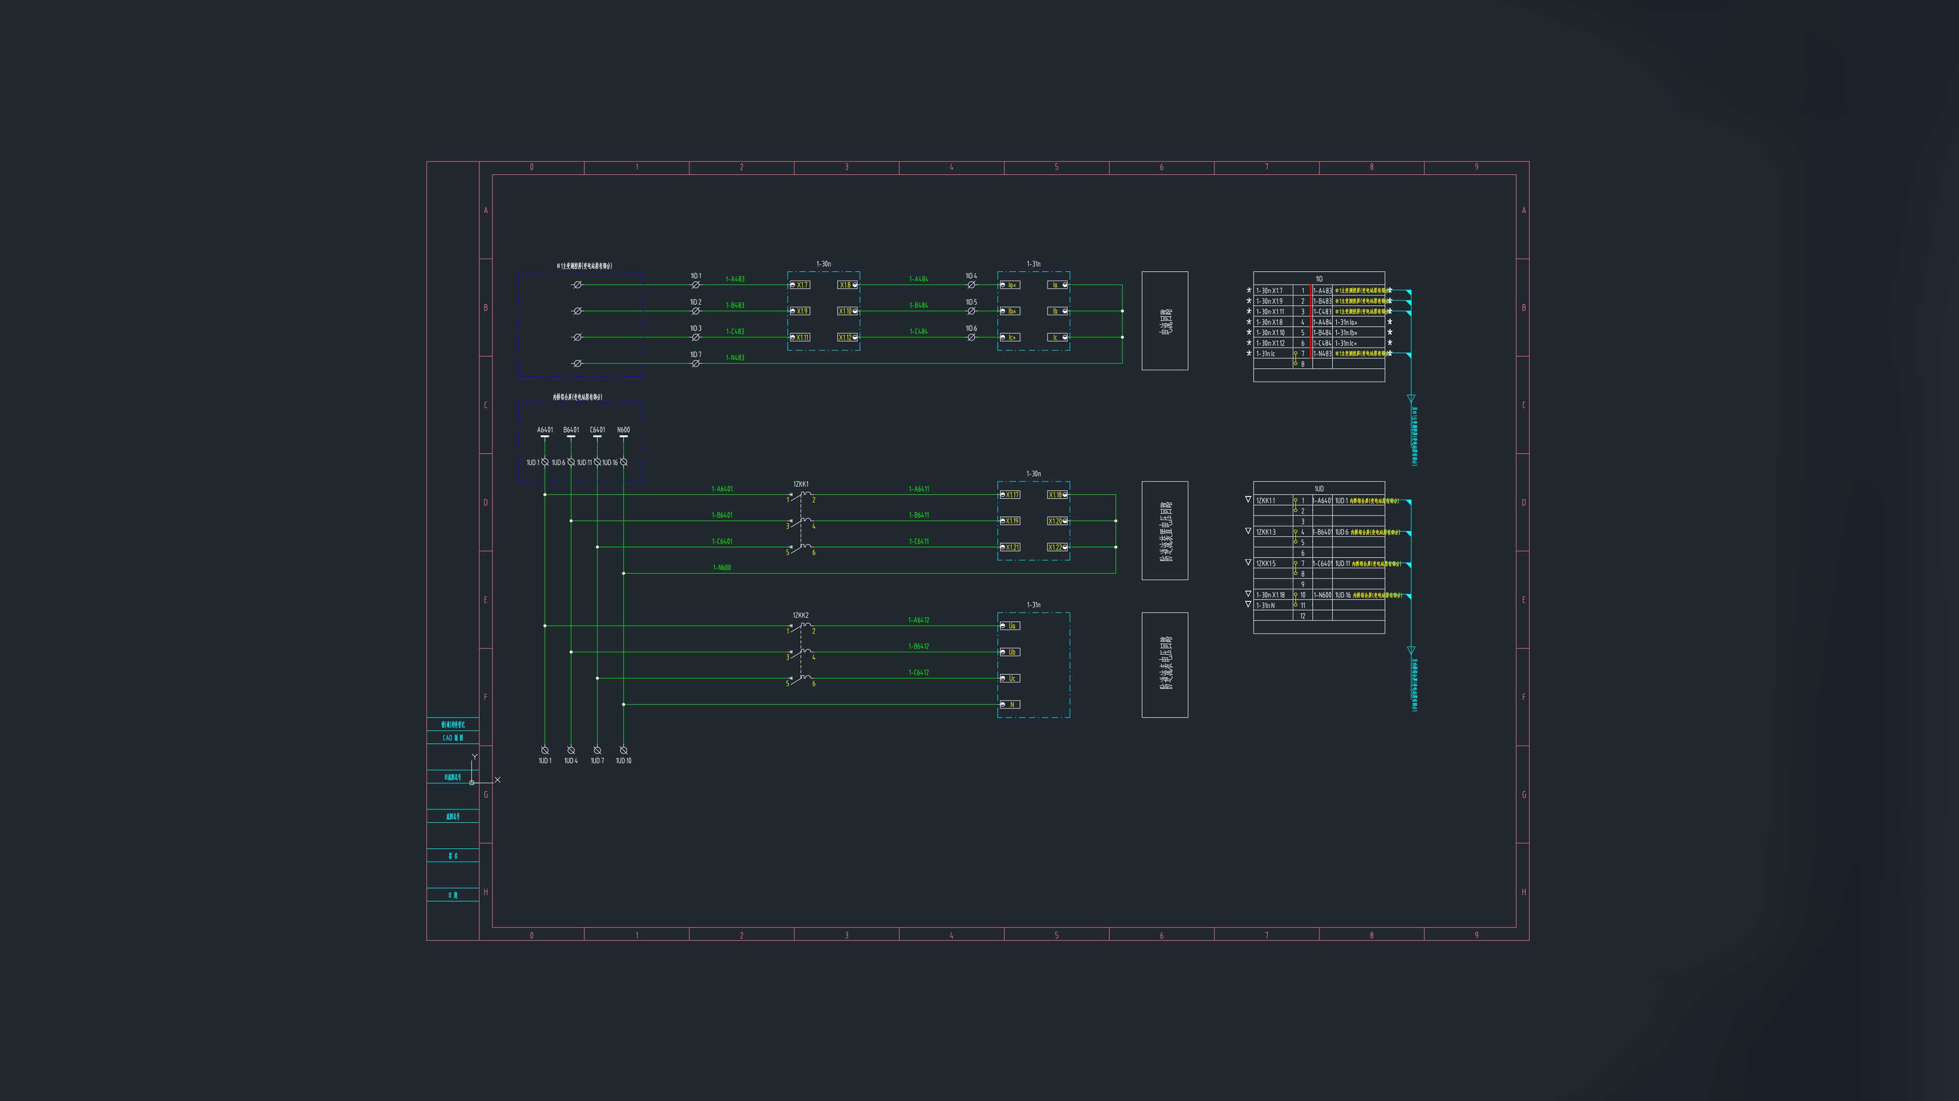Click the 1UD:7 terminal at bottom

tap(597, 750)
